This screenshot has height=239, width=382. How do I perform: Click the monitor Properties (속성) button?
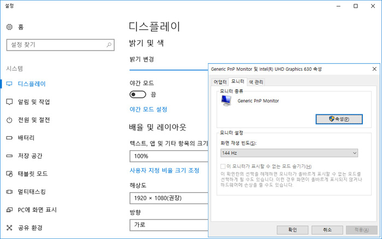point(339,119)
